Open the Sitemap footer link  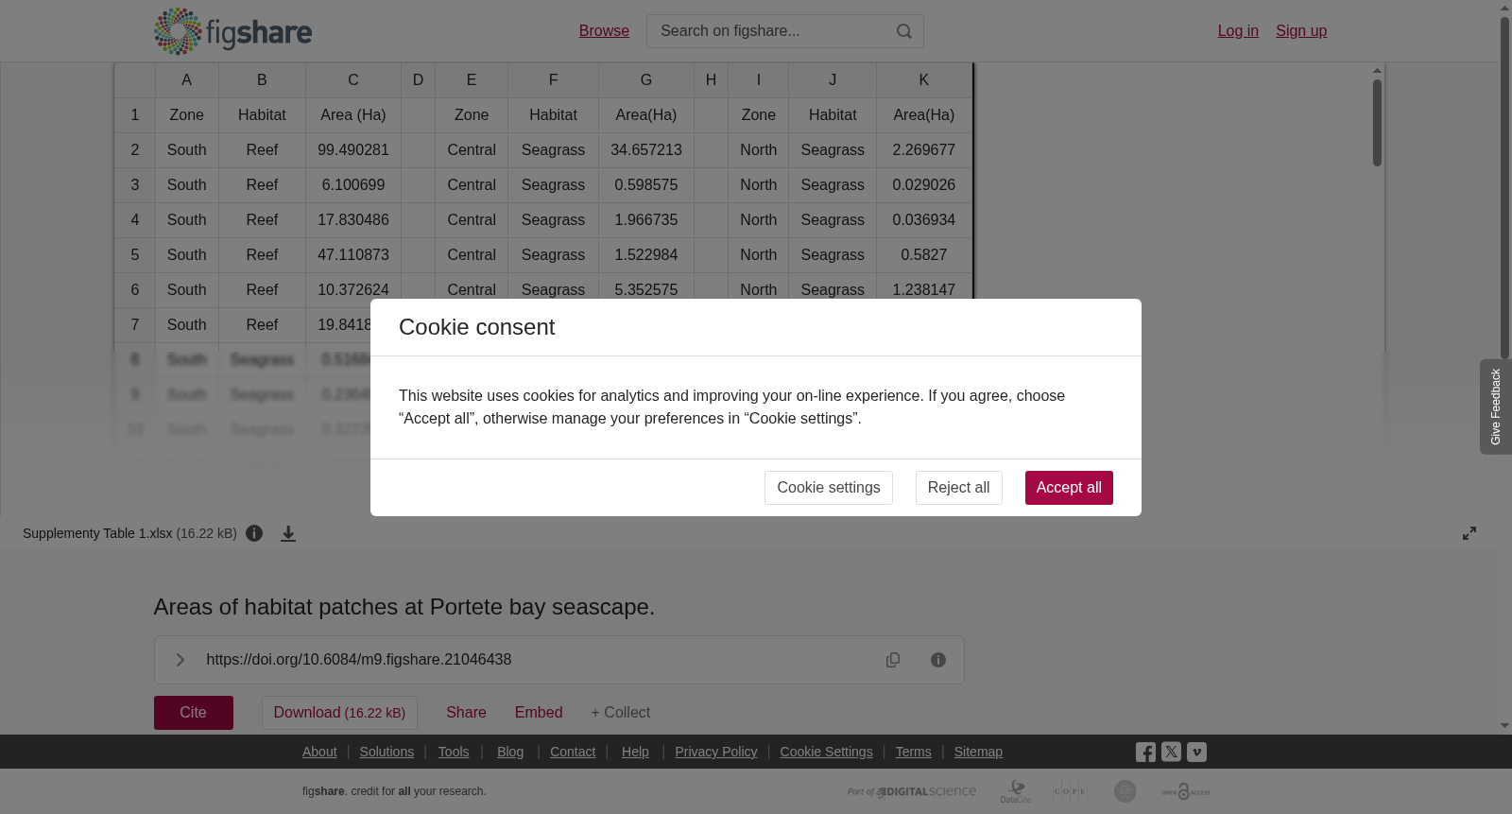[x=978, y=752]
